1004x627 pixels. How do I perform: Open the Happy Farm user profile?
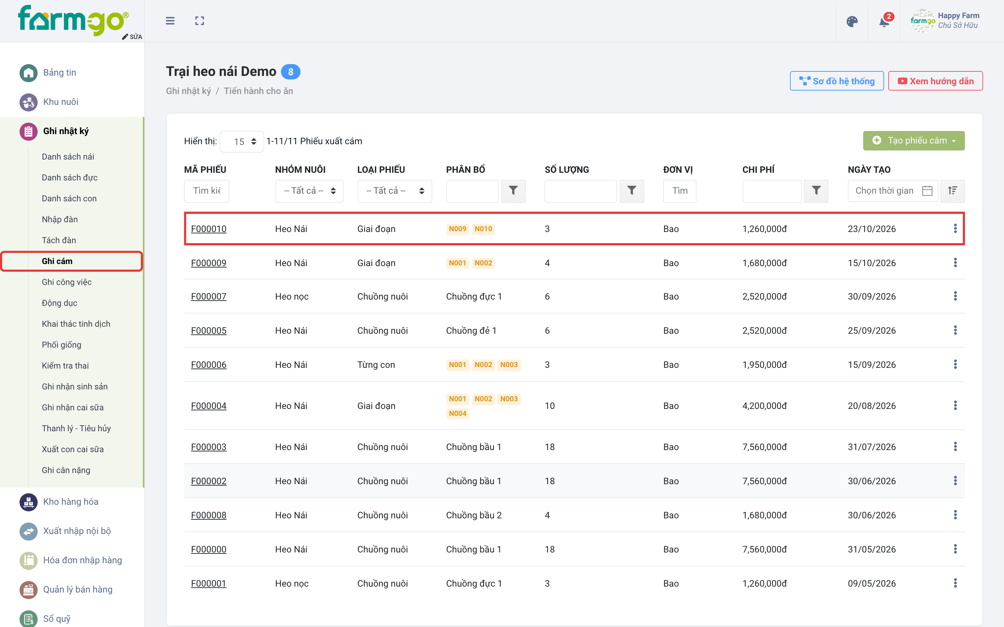tap(945, 21)
